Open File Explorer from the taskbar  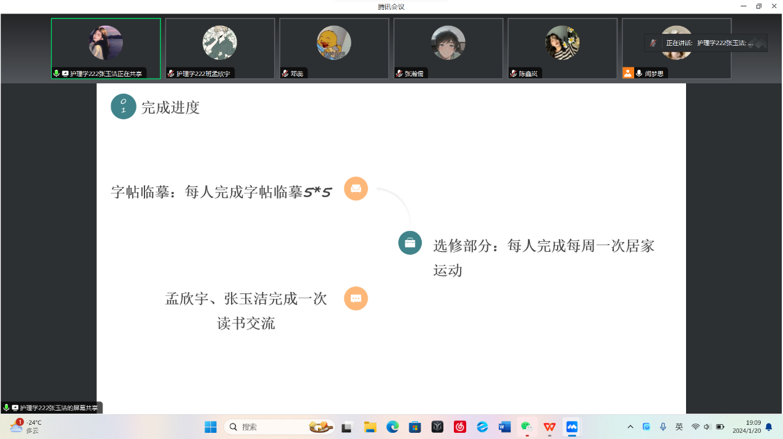tap(370, 427)
